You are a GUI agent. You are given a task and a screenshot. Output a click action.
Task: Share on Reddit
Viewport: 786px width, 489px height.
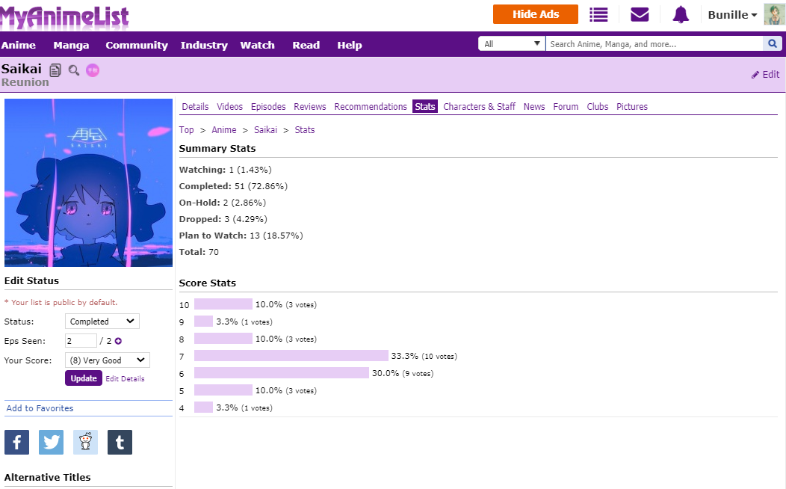click(x=85, y=442)
